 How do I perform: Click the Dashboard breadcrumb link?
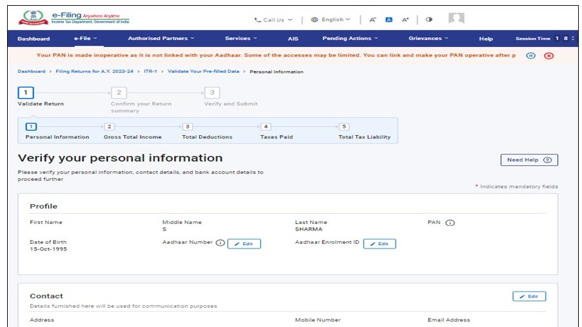(x=31, y=71)
